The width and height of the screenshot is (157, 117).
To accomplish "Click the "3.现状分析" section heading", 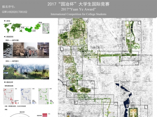I will coord(9,82).
